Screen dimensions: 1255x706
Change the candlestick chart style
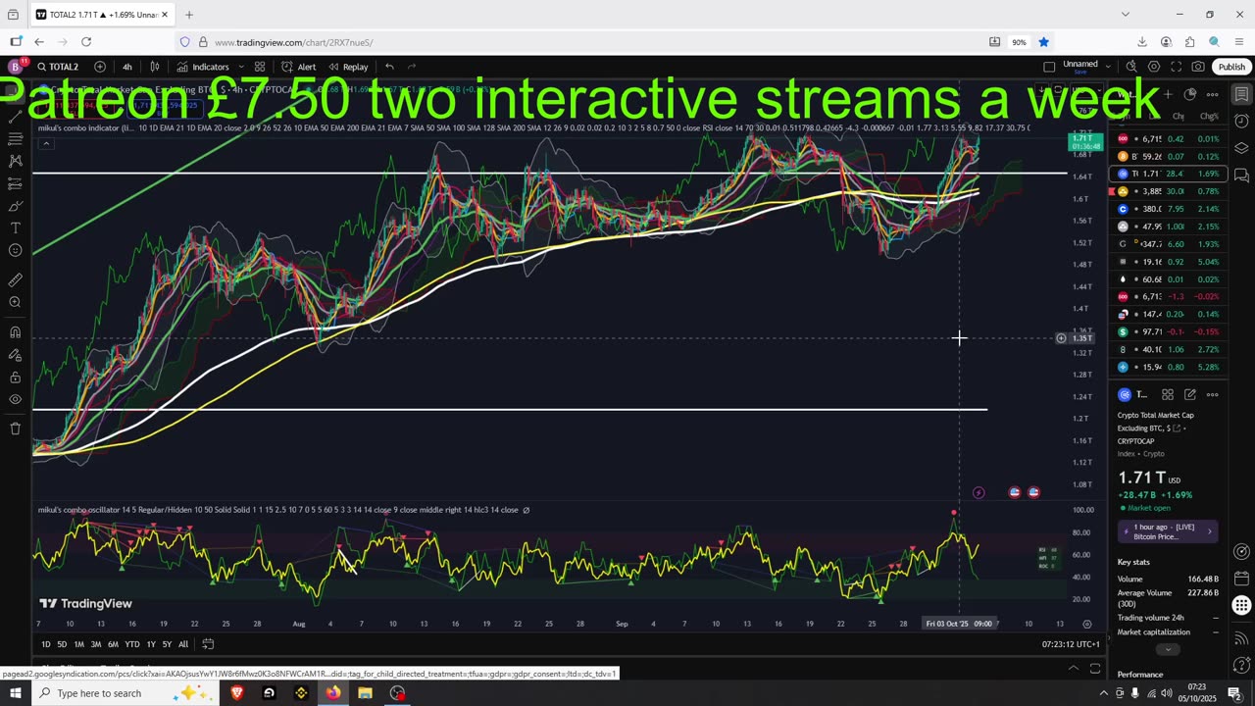tap(155, 67)
